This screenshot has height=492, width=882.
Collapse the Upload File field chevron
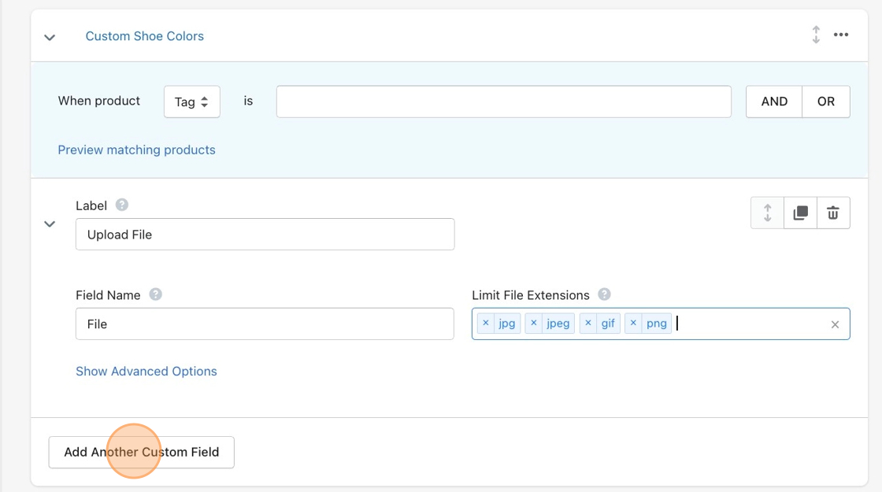pos(50,224)
